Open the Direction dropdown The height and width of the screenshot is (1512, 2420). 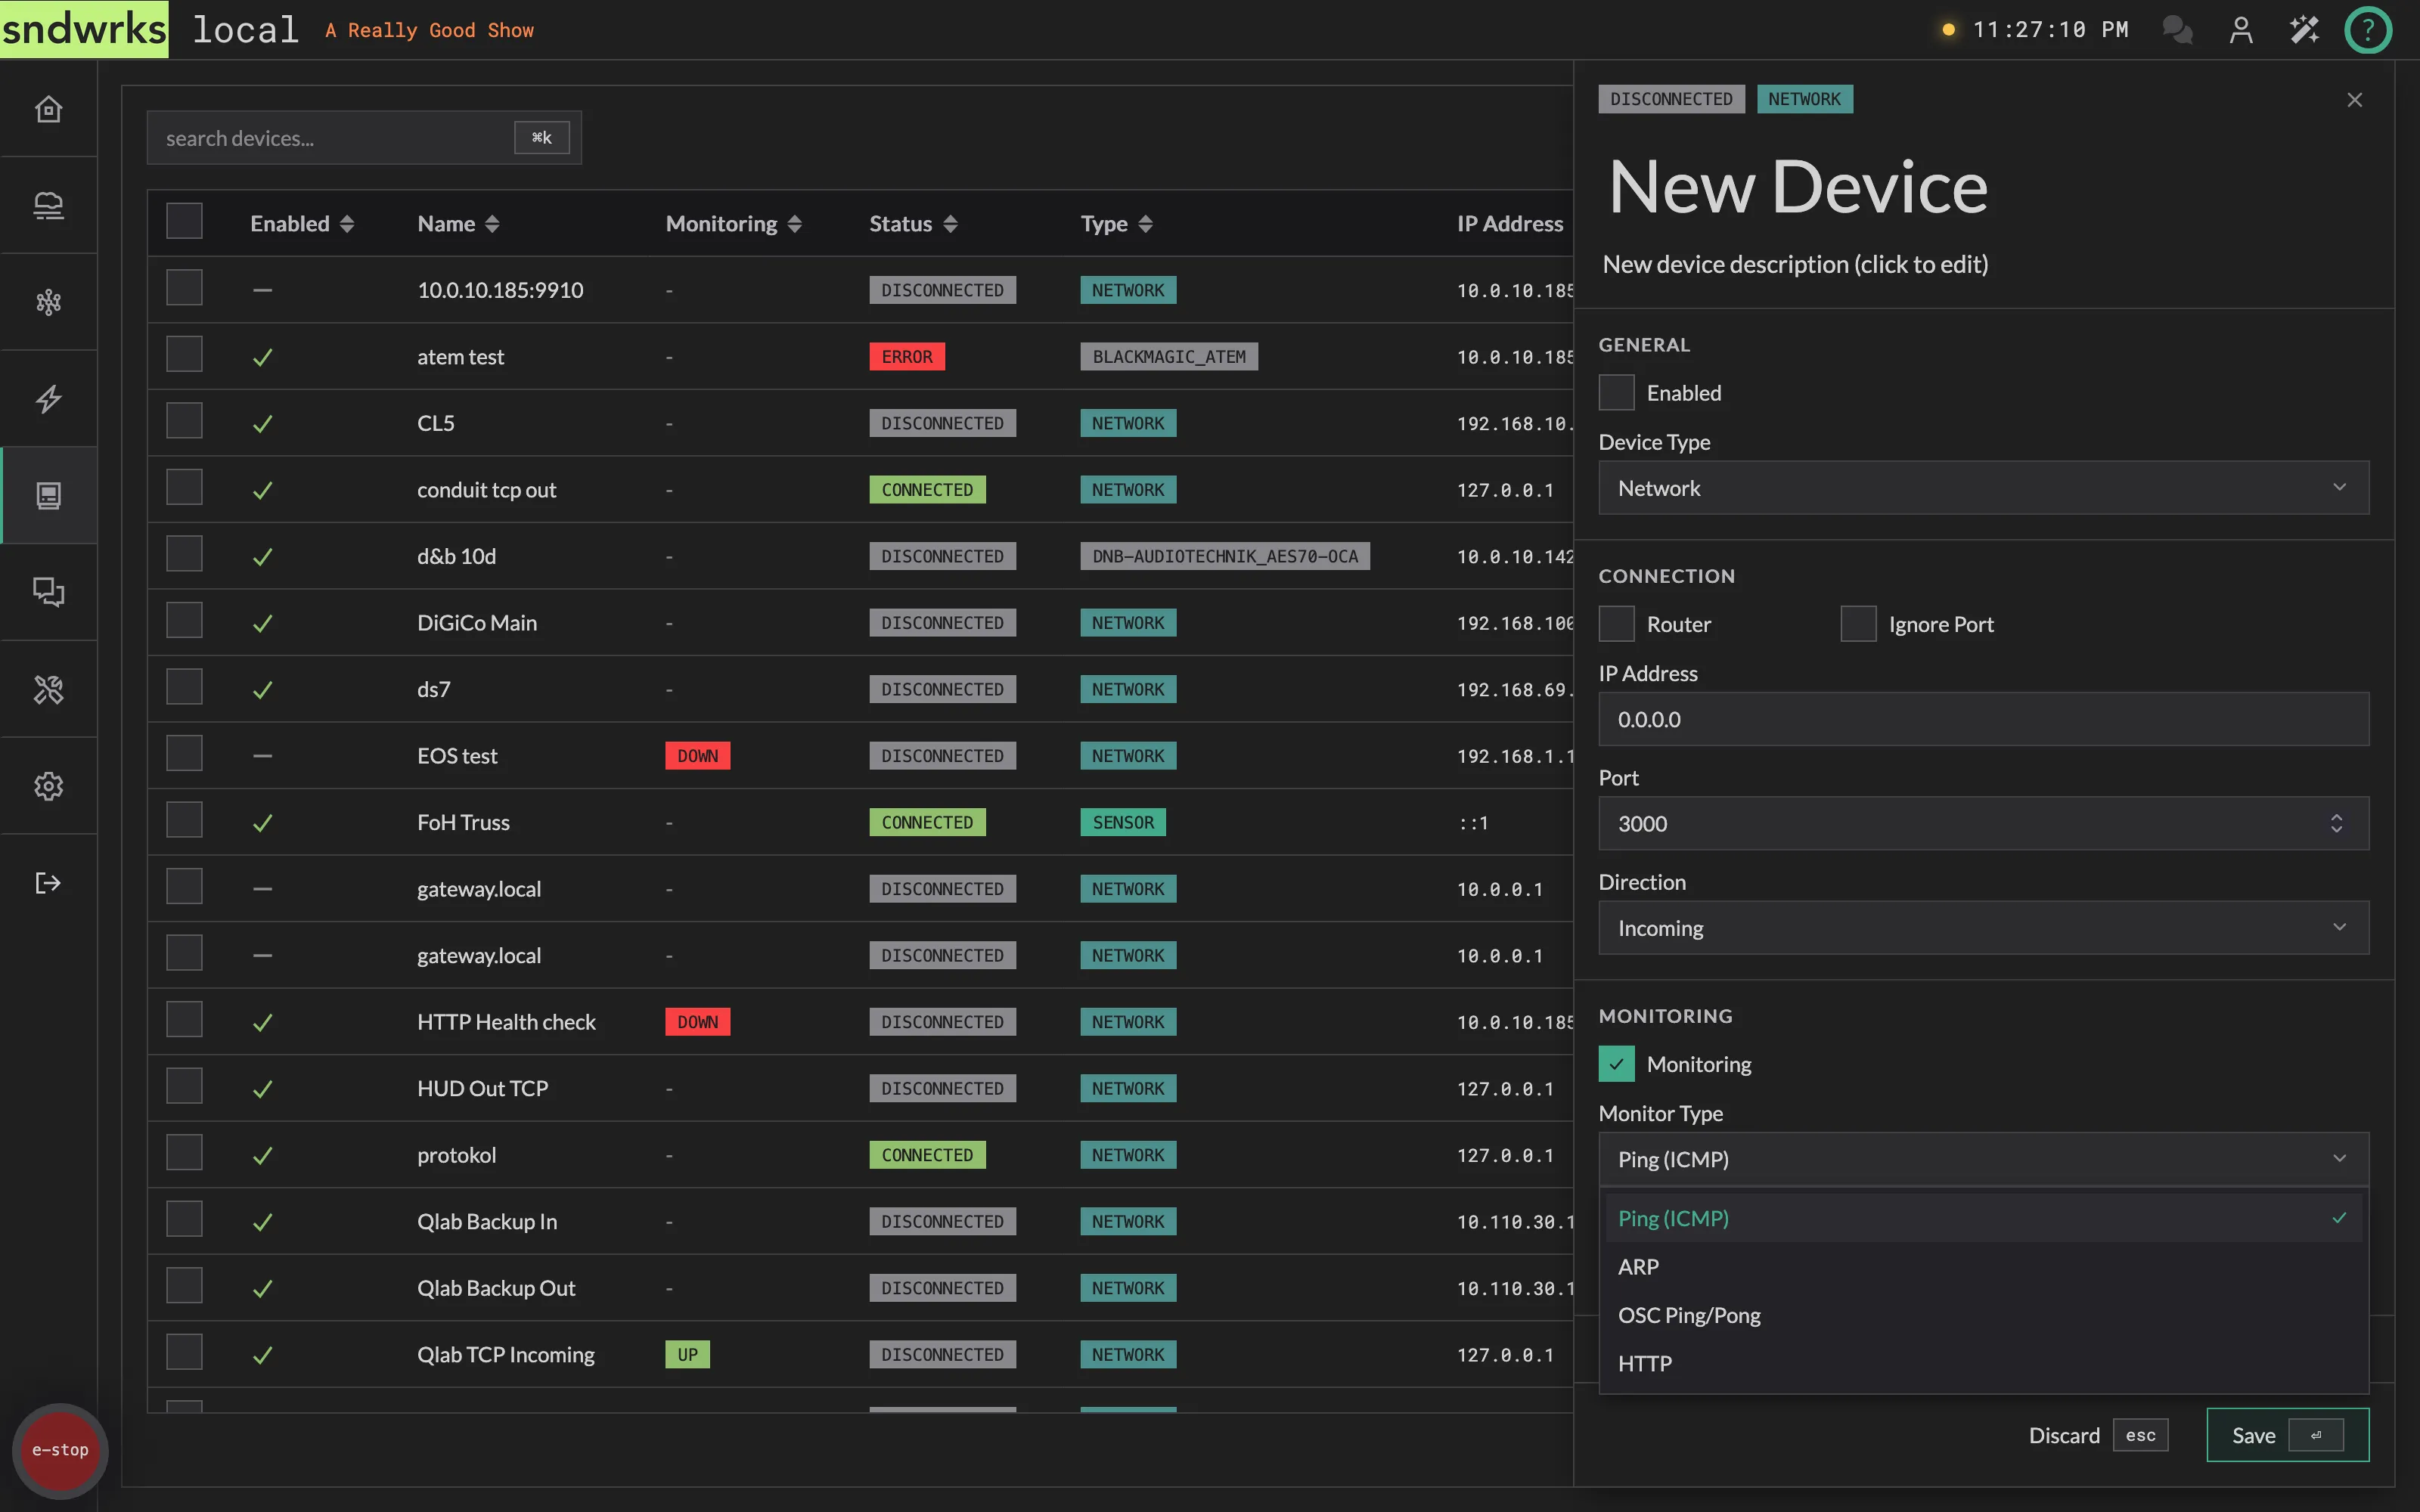pyautogui.click(x=1983, y=928)
